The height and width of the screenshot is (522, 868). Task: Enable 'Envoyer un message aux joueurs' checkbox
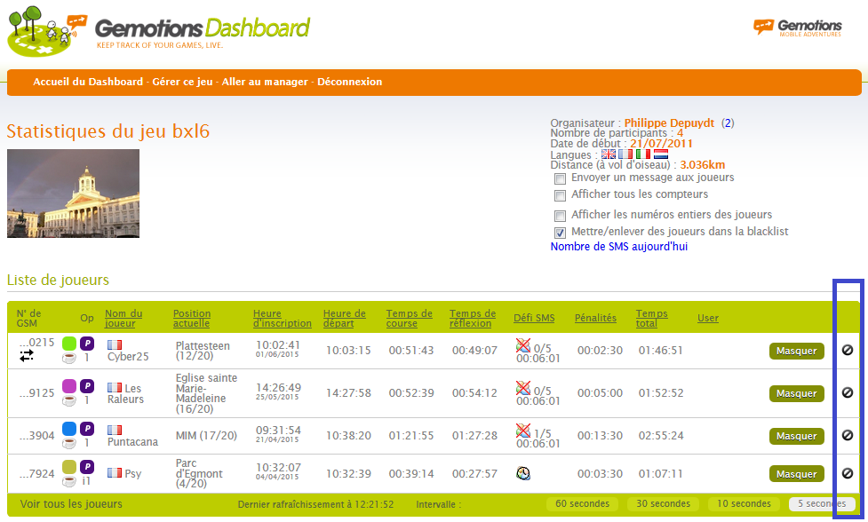[x=560, y=179]
